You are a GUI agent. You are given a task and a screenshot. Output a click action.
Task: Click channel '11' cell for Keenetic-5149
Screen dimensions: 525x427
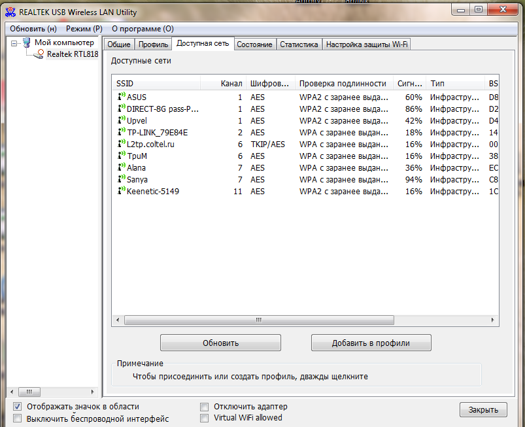click(x=238, y=191)
